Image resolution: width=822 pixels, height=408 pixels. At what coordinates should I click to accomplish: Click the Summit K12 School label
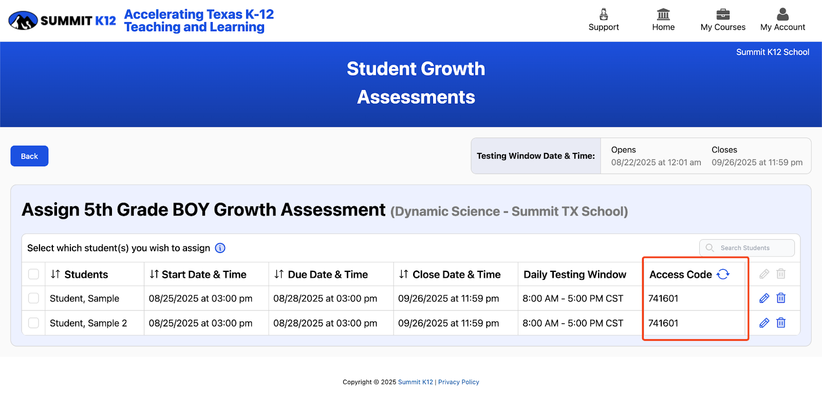point(773,52)
